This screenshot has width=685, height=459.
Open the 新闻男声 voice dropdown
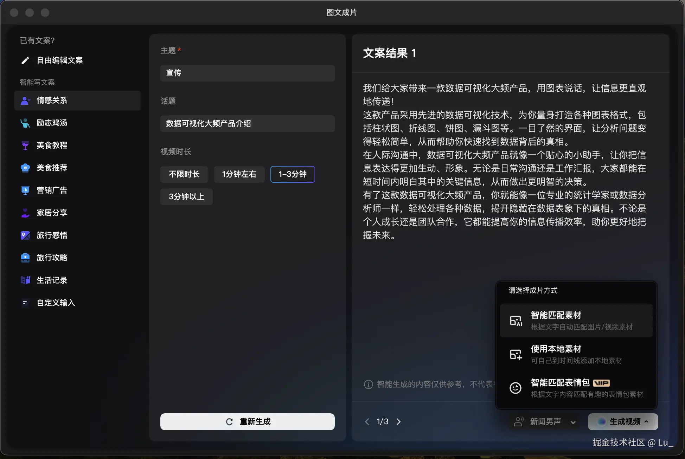point(546,422)
